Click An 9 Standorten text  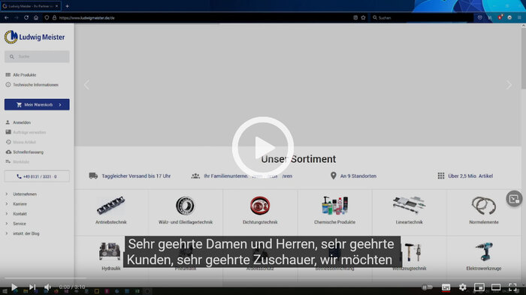point(358,176)
